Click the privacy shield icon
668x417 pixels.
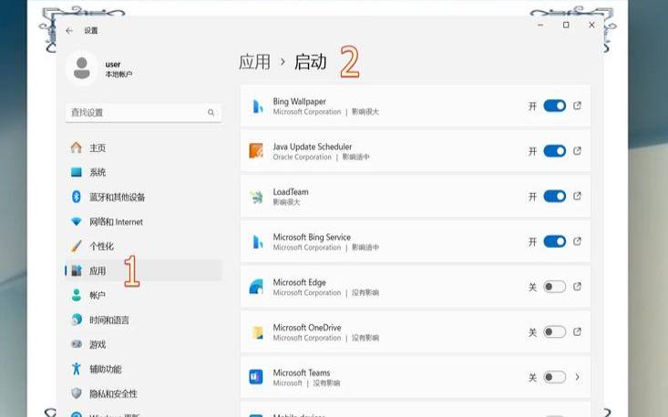pyautogui.click(x=77, y=393)
